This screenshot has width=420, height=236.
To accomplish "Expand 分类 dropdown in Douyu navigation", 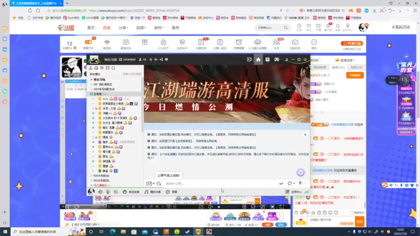I will (123, 28).
